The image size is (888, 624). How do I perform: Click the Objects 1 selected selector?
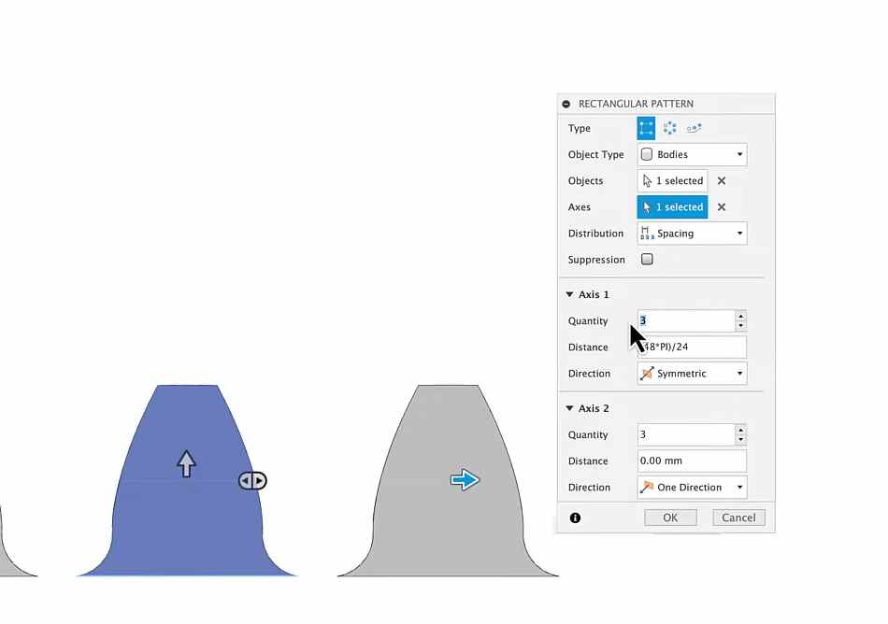coord(672,181)
